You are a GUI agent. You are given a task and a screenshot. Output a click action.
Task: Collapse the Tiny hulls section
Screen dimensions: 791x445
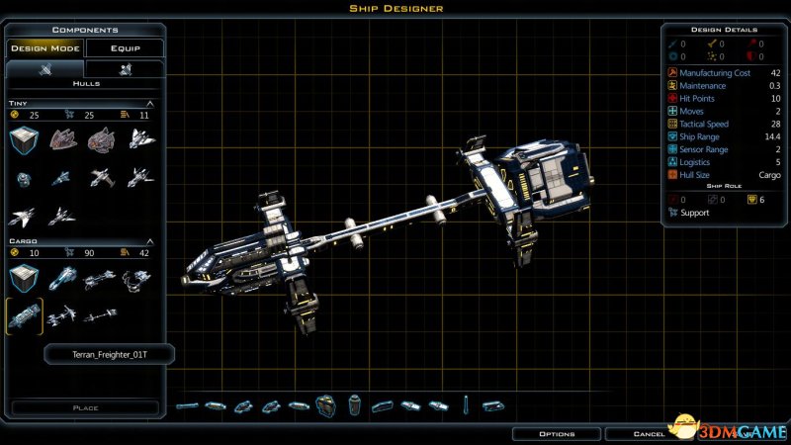tap(150, 104)
